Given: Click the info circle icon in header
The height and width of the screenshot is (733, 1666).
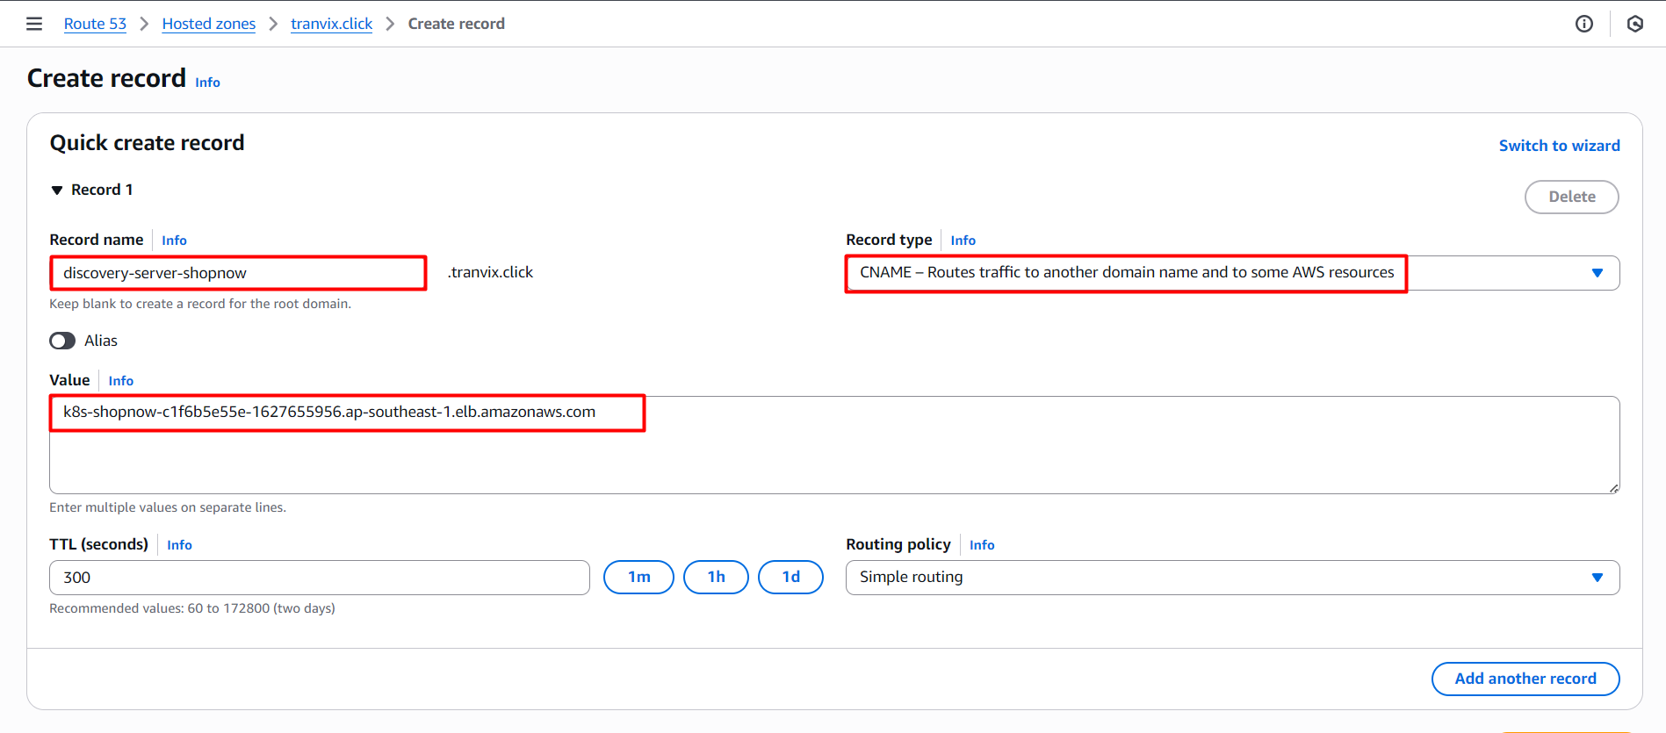Looking at the screenshot, I should click(x=1583, y=24).
